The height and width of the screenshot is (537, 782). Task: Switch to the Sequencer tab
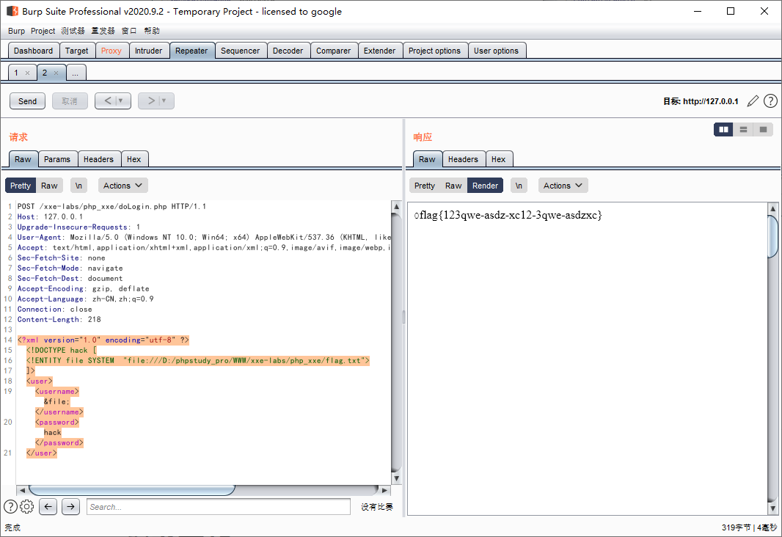[x=241, y=51]
